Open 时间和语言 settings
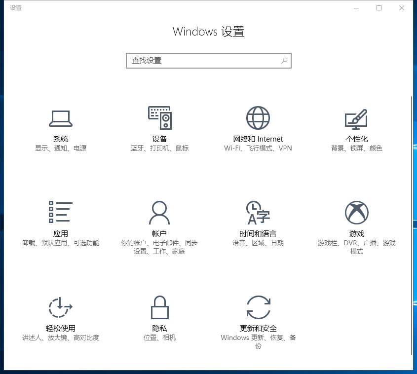 [x=258, y=222]
